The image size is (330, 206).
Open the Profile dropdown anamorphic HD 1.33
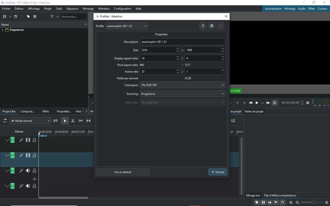click(x=127, y=26)
